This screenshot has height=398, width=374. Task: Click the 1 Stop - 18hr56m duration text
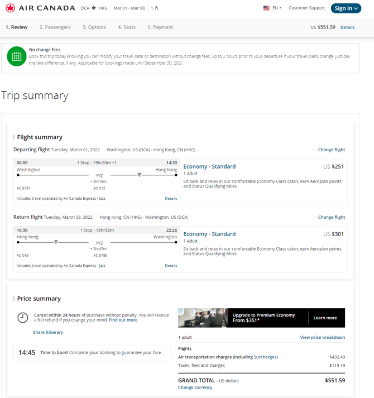point(97,230)
